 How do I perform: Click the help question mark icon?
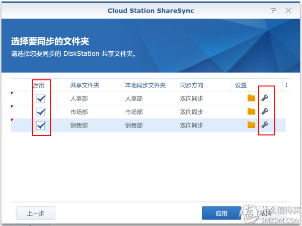(x=273, y=10)
